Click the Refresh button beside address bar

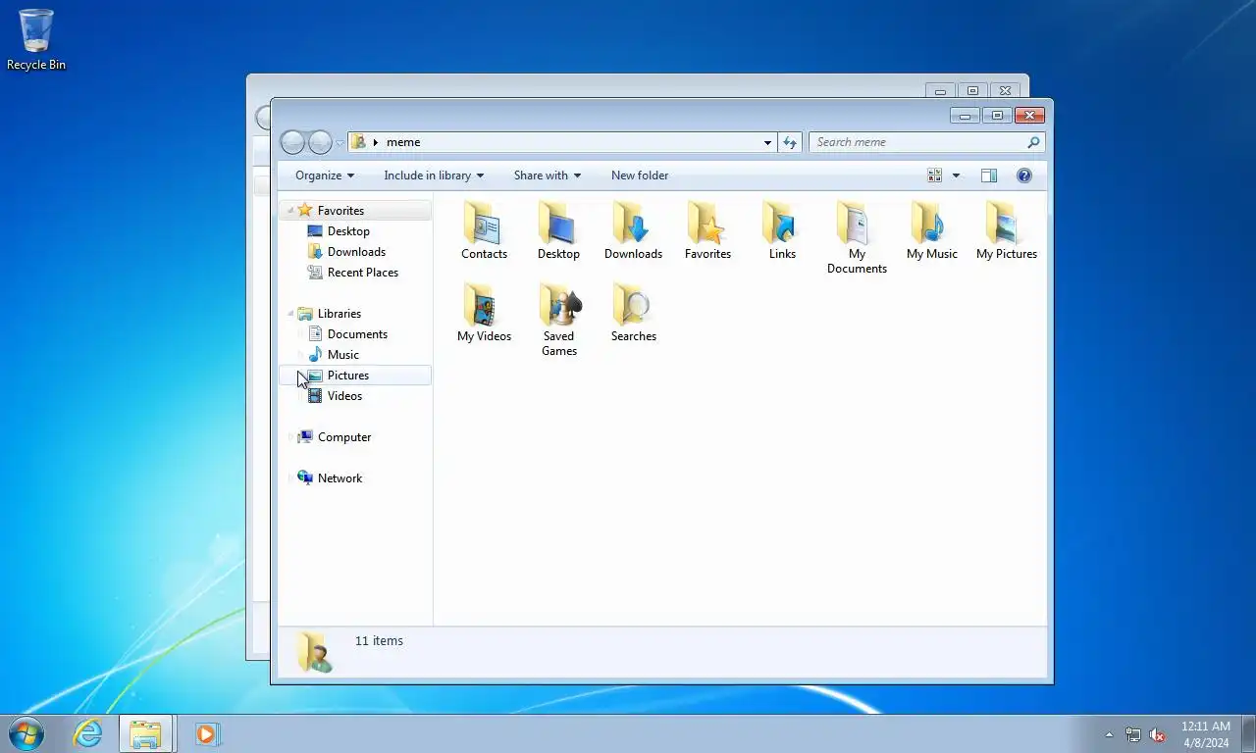click(790, 142)
